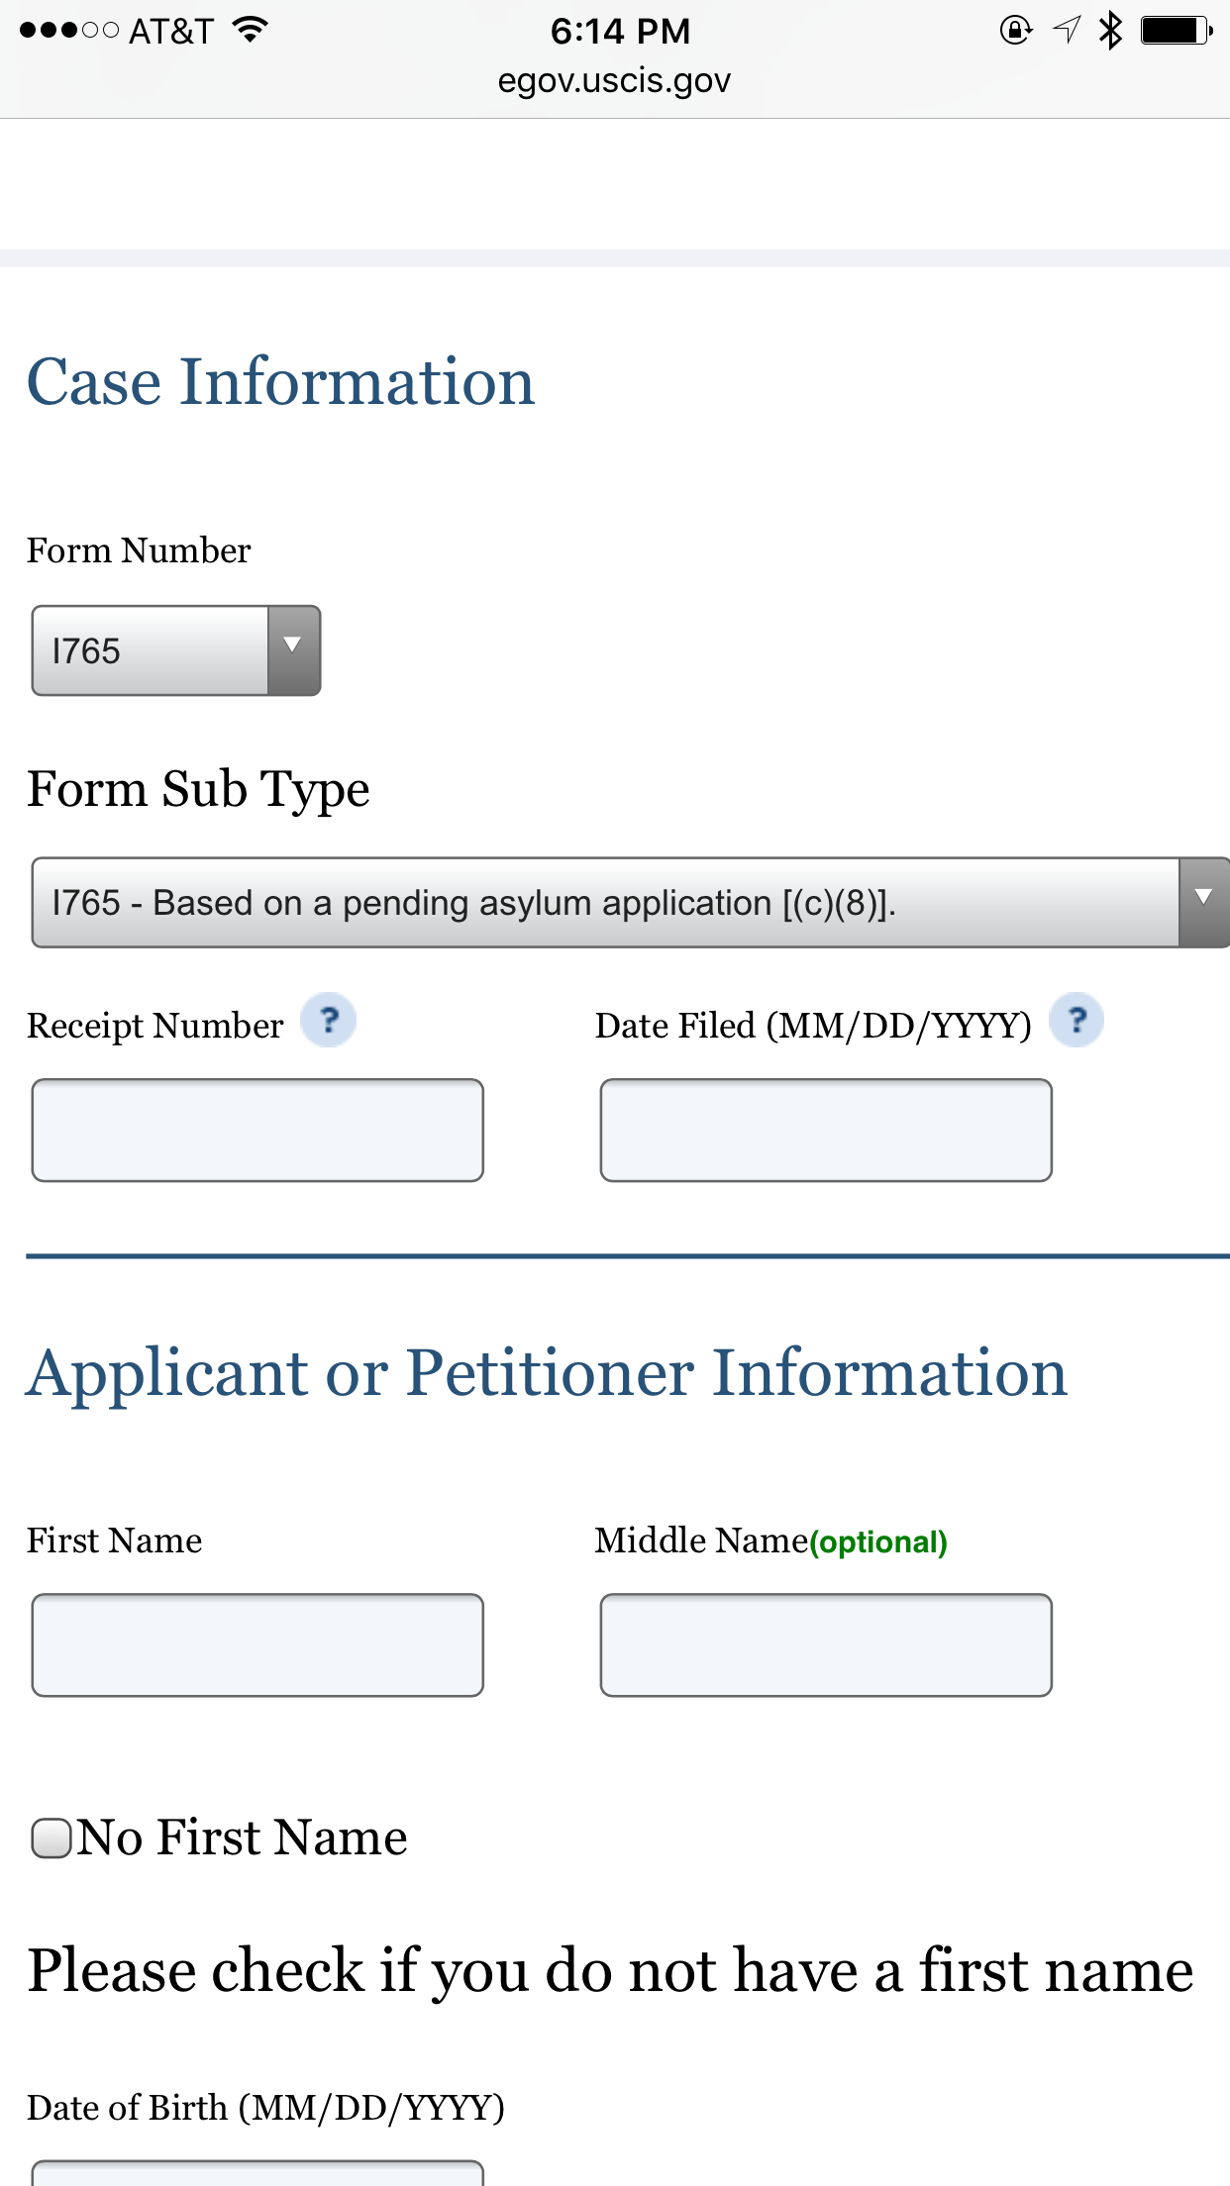Open the Form Number dropdown

point(176,650)
